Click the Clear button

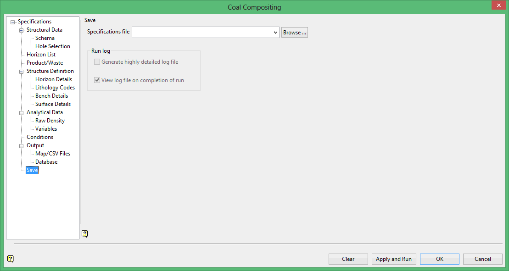pyautogui.click(x=348, y=259)
